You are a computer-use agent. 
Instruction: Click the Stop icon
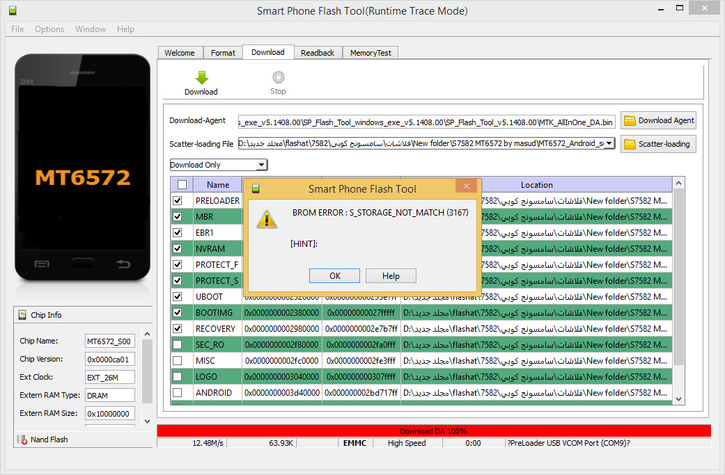click(279, 77)
